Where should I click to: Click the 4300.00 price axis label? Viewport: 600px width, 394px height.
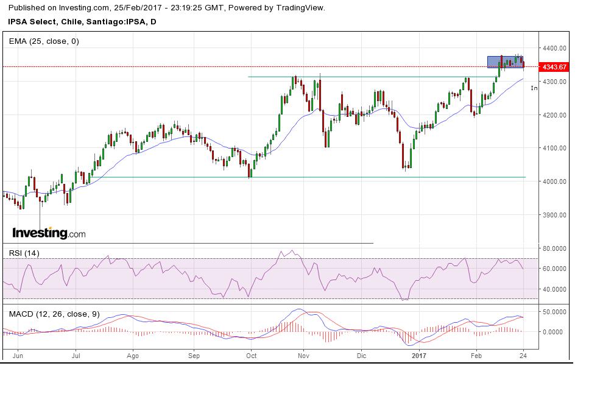point(554,82)
